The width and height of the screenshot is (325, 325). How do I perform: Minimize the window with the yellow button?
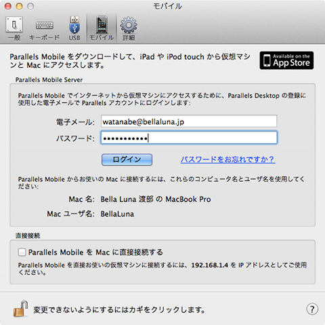[19, 6]
